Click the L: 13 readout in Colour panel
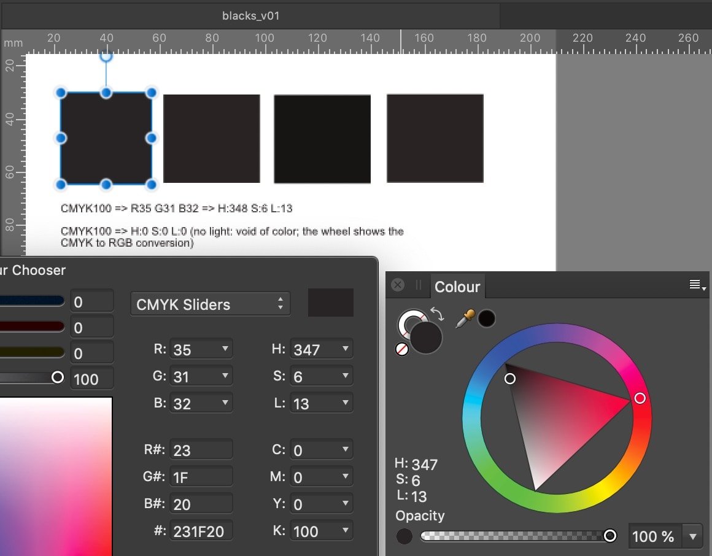This screenshot has height=556, width=712. coord(412,496)
